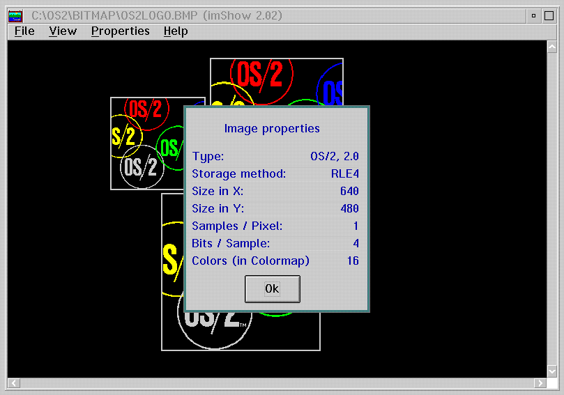
Task: Open the File menu
Action: pyautogui.click(x=24, y=31)
